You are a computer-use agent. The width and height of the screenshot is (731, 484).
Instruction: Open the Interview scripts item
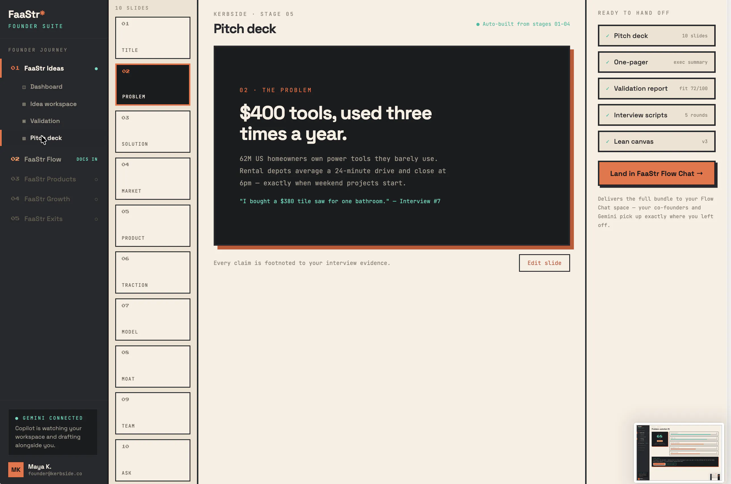pyautogui.click(x=656, y=115)
